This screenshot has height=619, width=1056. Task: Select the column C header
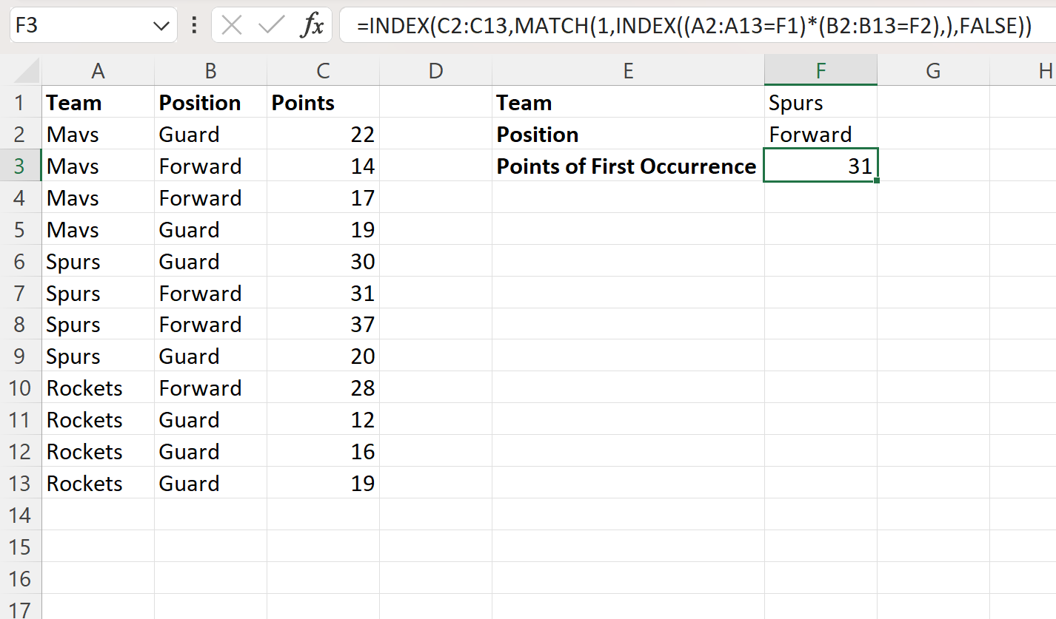(x=323, y=71)
